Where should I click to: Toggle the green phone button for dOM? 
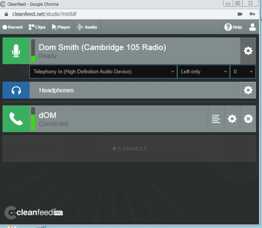[x=16, y=119]
